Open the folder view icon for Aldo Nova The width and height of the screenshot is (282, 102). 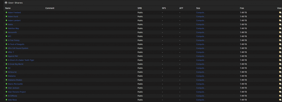pyautogui.click(x=280, y=100)
